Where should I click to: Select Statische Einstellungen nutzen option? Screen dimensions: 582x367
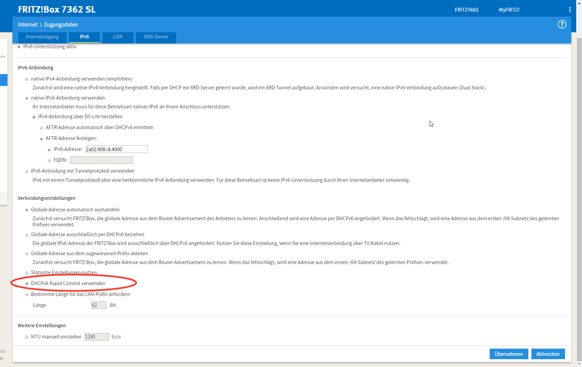(x=27, y=273)
